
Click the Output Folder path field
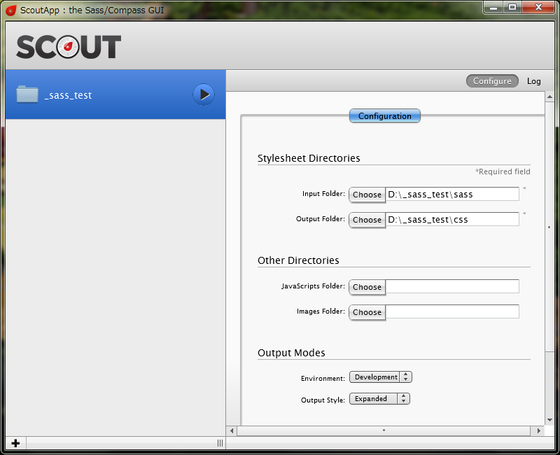point(452,219)
